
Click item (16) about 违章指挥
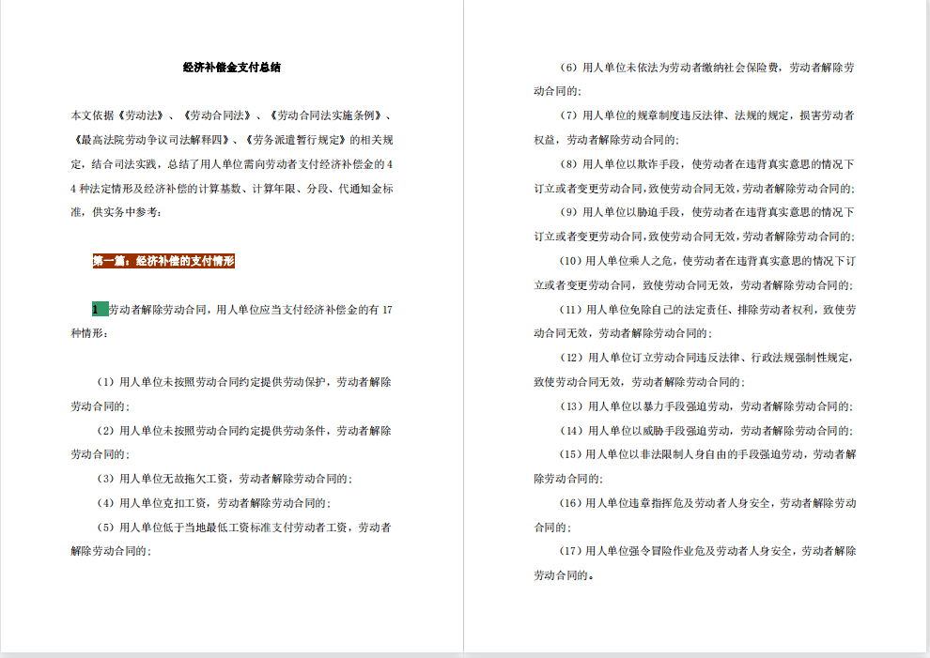tap(707, 503)
